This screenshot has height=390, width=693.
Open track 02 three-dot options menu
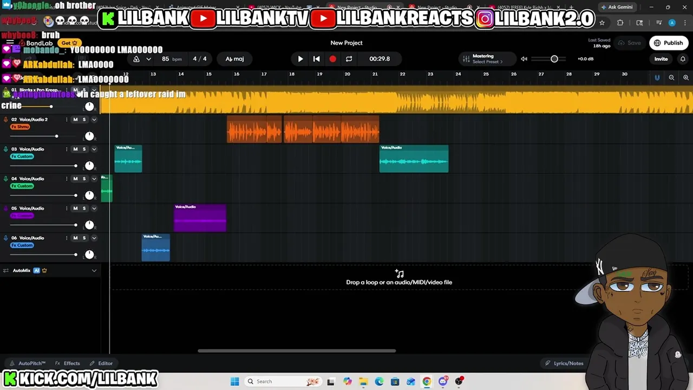[67, 119]
